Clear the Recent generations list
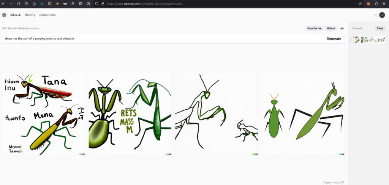389x185 pixels. (x=380, y=28)
